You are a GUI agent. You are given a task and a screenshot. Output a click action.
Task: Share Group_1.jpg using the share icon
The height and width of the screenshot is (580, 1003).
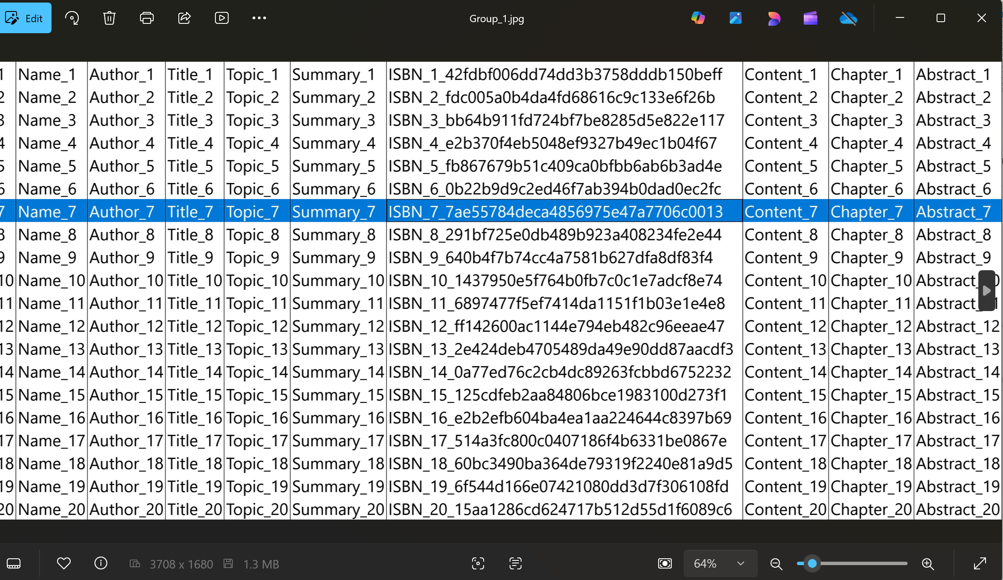pyautogui.click(x=184, y=18)
